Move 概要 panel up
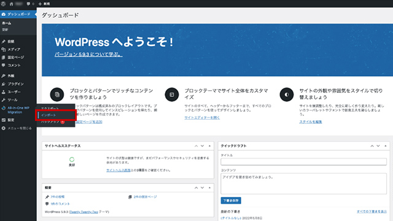Screen dimensions: 393x221 point(196,188)
